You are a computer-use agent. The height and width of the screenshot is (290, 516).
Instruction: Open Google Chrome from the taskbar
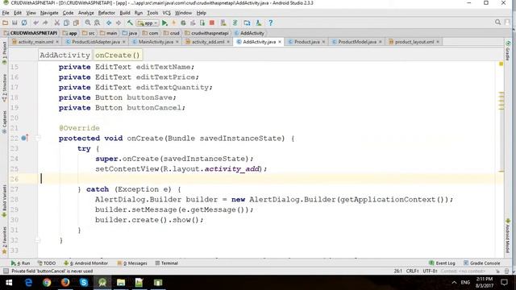pos(47,283)
